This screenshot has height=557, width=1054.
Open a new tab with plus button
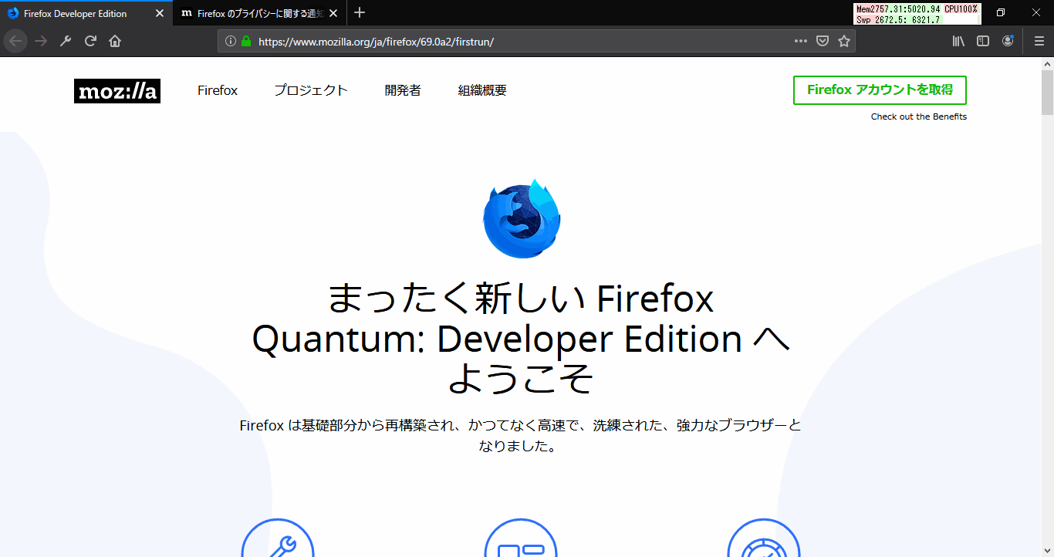tap(360, 13)
